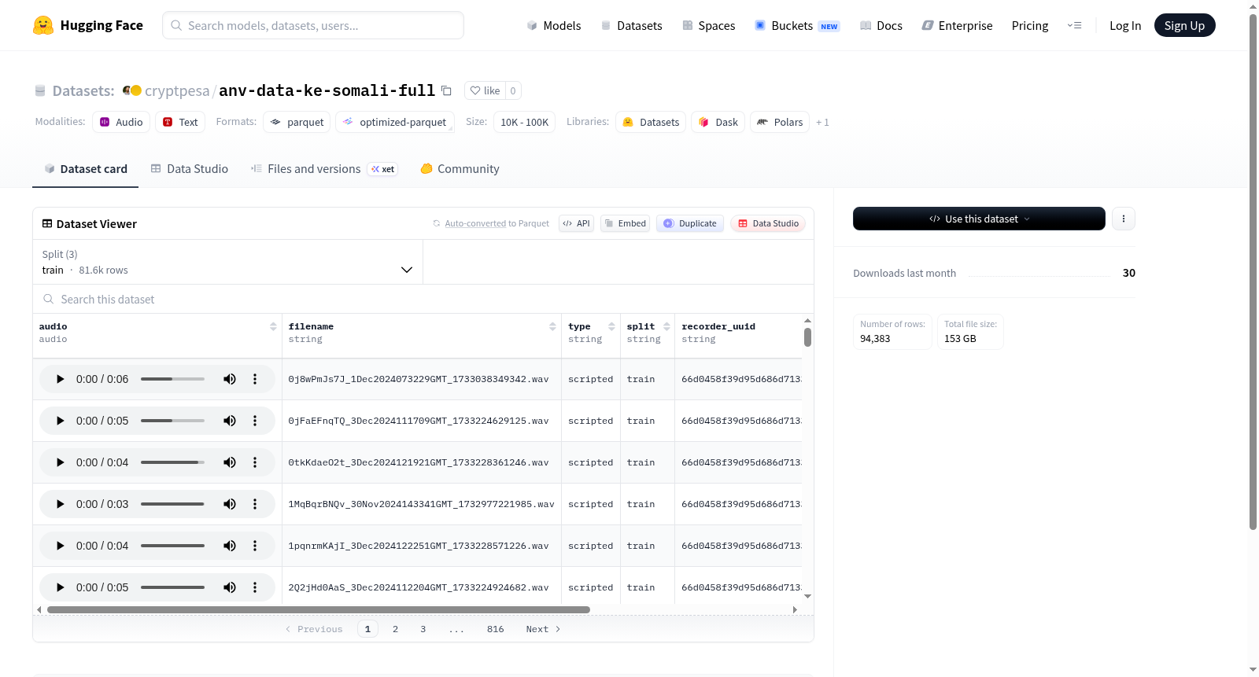Viewport: 1259px width, 677px height.
Task: Select the optimized-parquet format tag
Action: [395, 122]
